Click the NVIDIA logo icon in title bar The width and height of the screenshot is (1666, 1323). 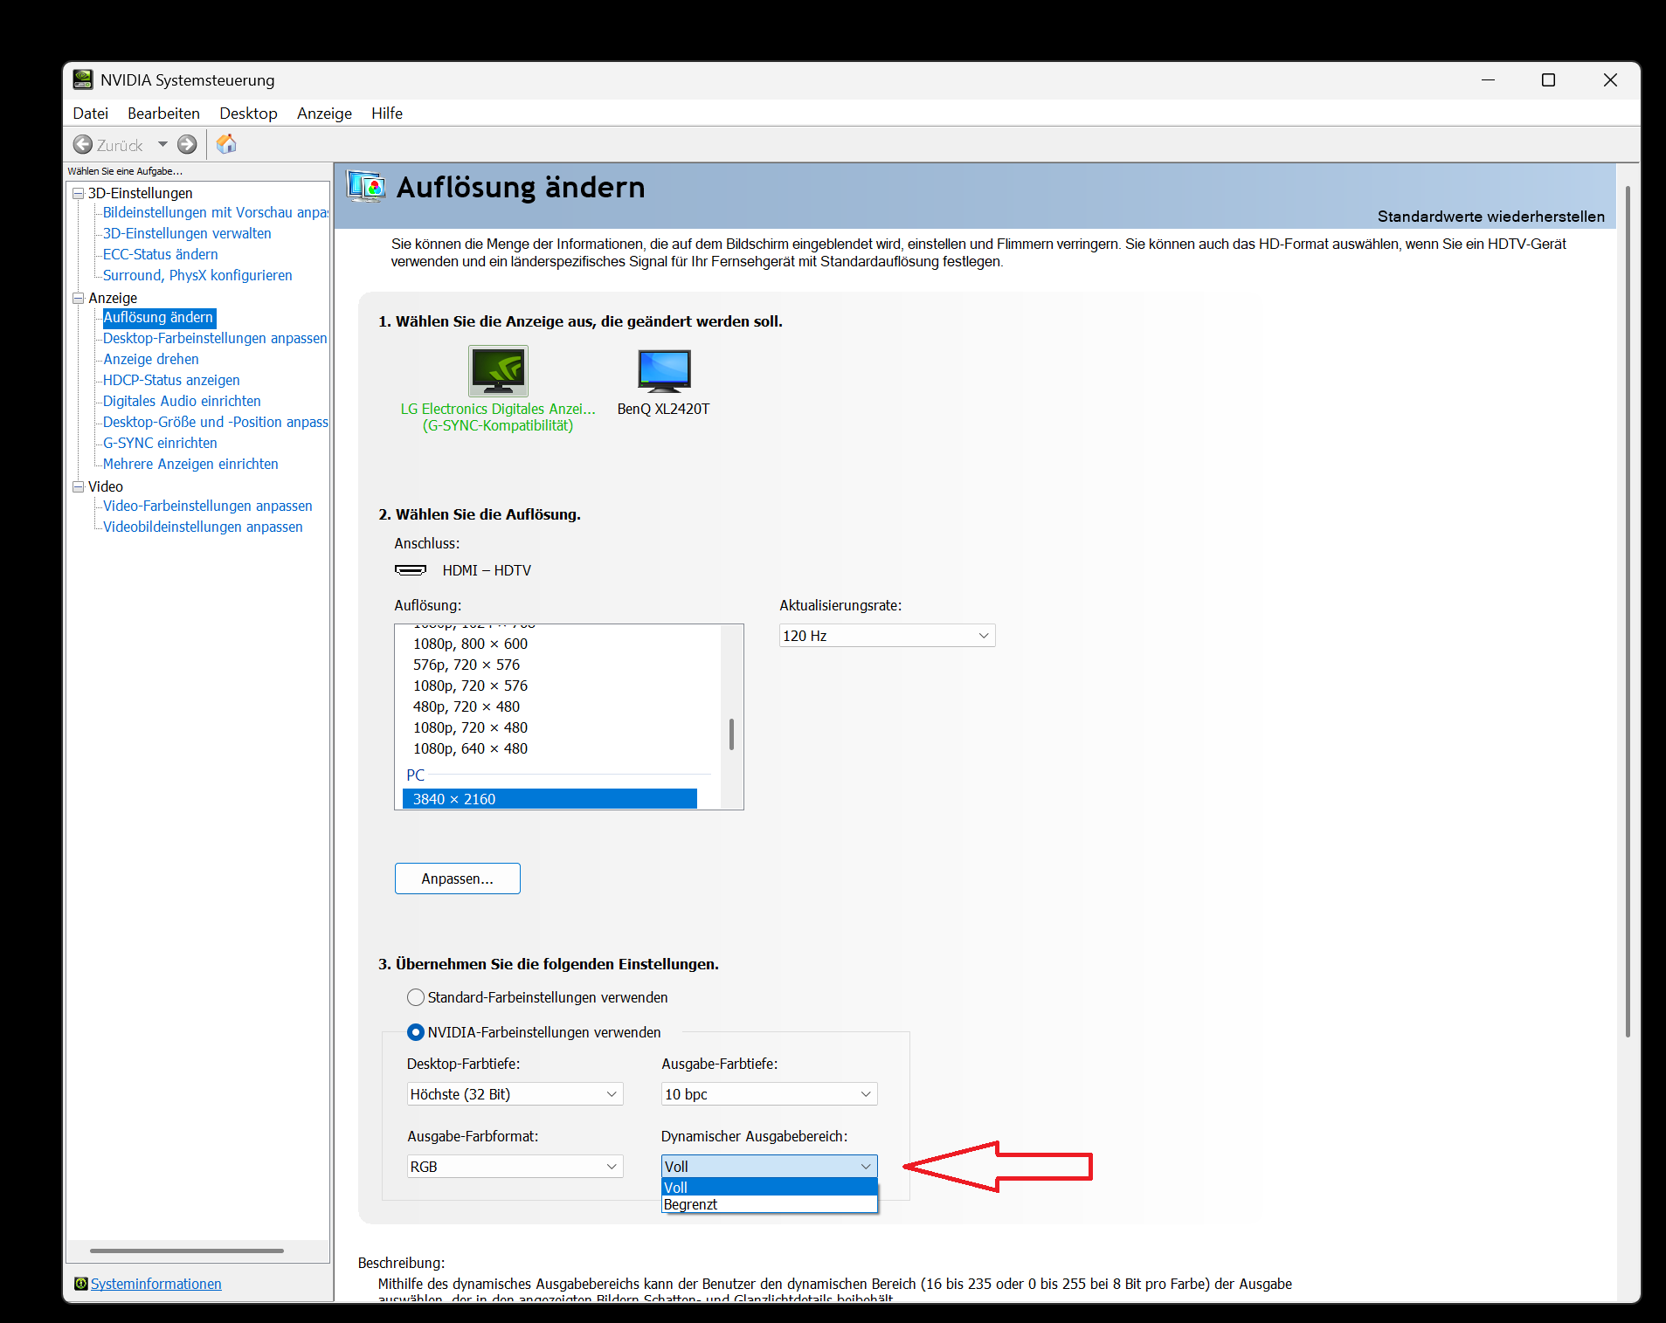tap(83, 79)
